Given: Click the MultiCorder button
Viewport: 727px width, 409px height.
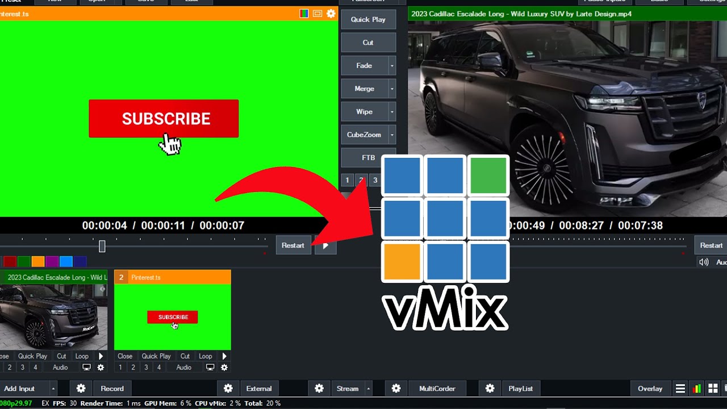Looking at the screenshot, I should pos(437,389).
